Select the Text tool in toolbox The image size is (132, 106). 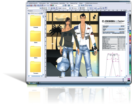(x=128, y=24)
